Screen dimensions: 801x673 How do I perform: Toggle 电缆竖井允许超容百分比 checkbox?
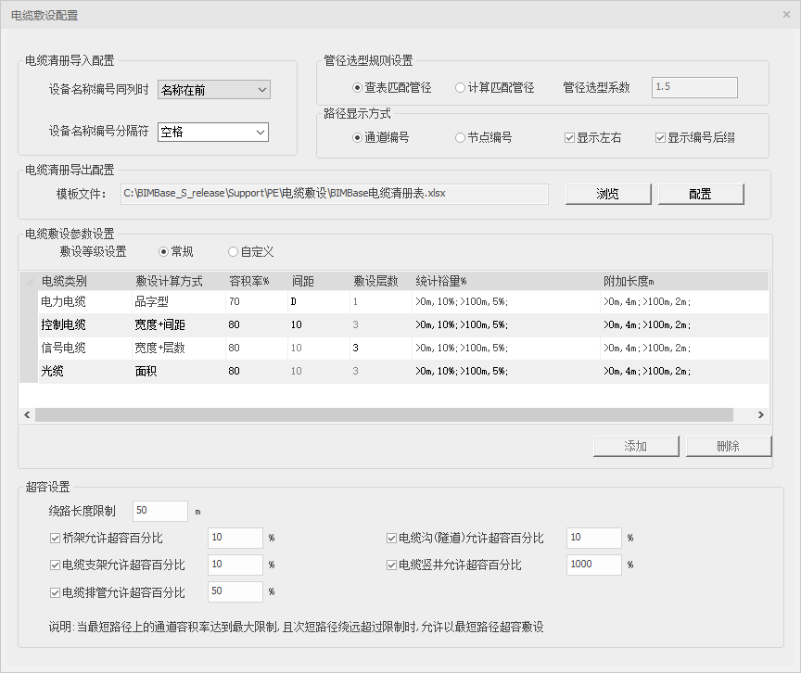[392, 565]
